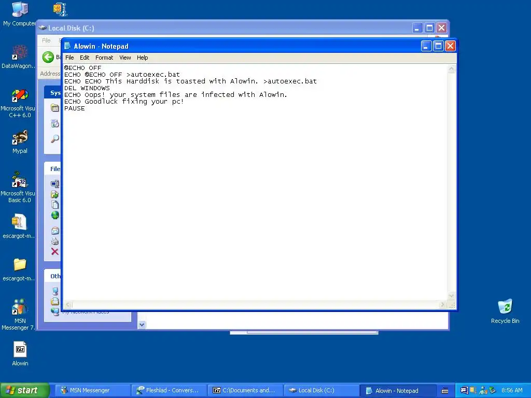Screen dimensions: 531x398
Task: Open the Edit menu in Notepad
Action: [85, 58]
